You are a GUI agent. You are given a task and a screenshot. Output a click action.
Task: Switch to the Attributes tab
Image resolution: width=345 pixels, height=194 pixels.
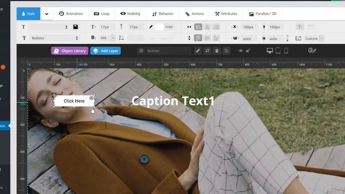pyautogui.click(x=226, y=13)
